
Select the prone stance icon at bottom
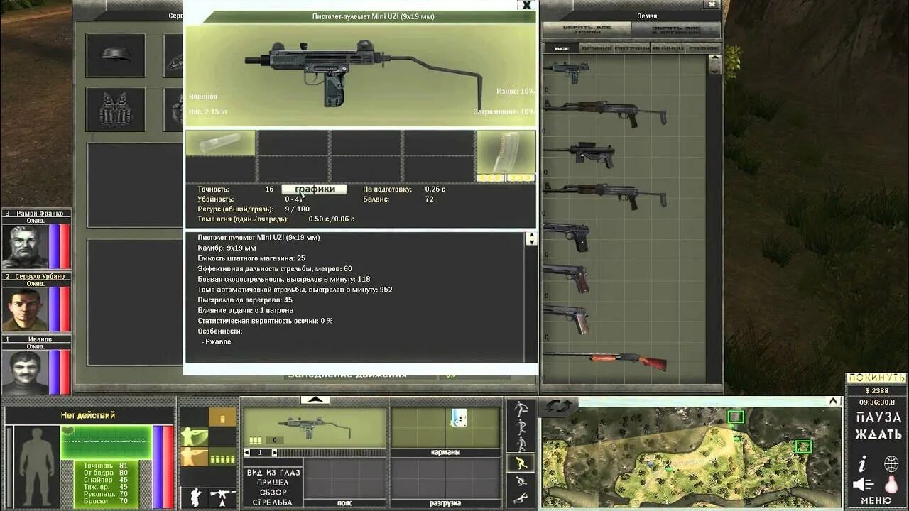click(x=521, y=498)
